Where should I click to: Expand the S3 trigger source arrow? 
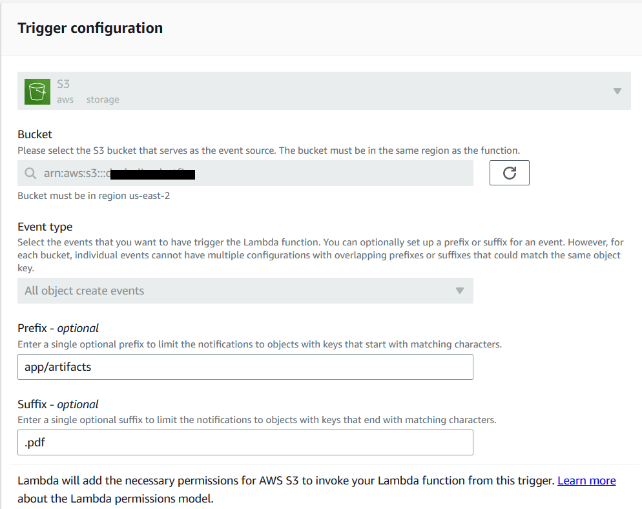(617, 91)
